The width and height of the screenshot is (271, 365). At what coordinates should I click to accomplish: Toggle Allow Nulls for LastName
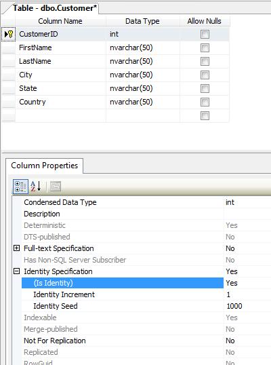[205, 62]
